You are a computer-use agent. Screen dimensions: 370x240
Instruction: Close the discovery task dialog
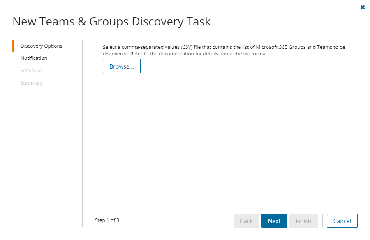click(x=363, y=7)
